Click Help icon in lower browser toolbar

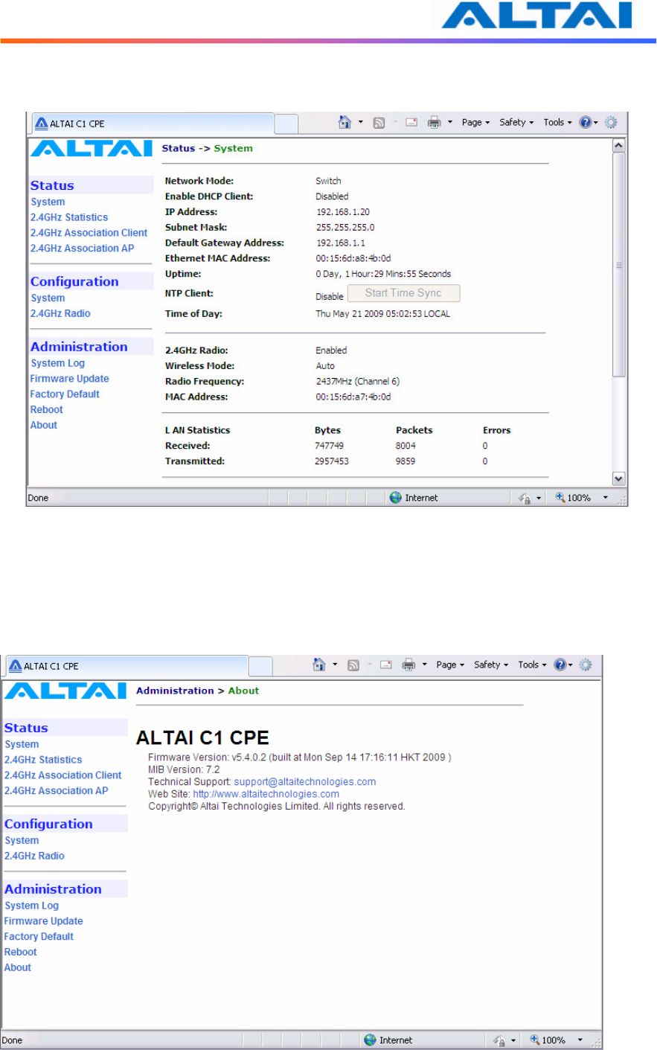(x=560, y=665)
